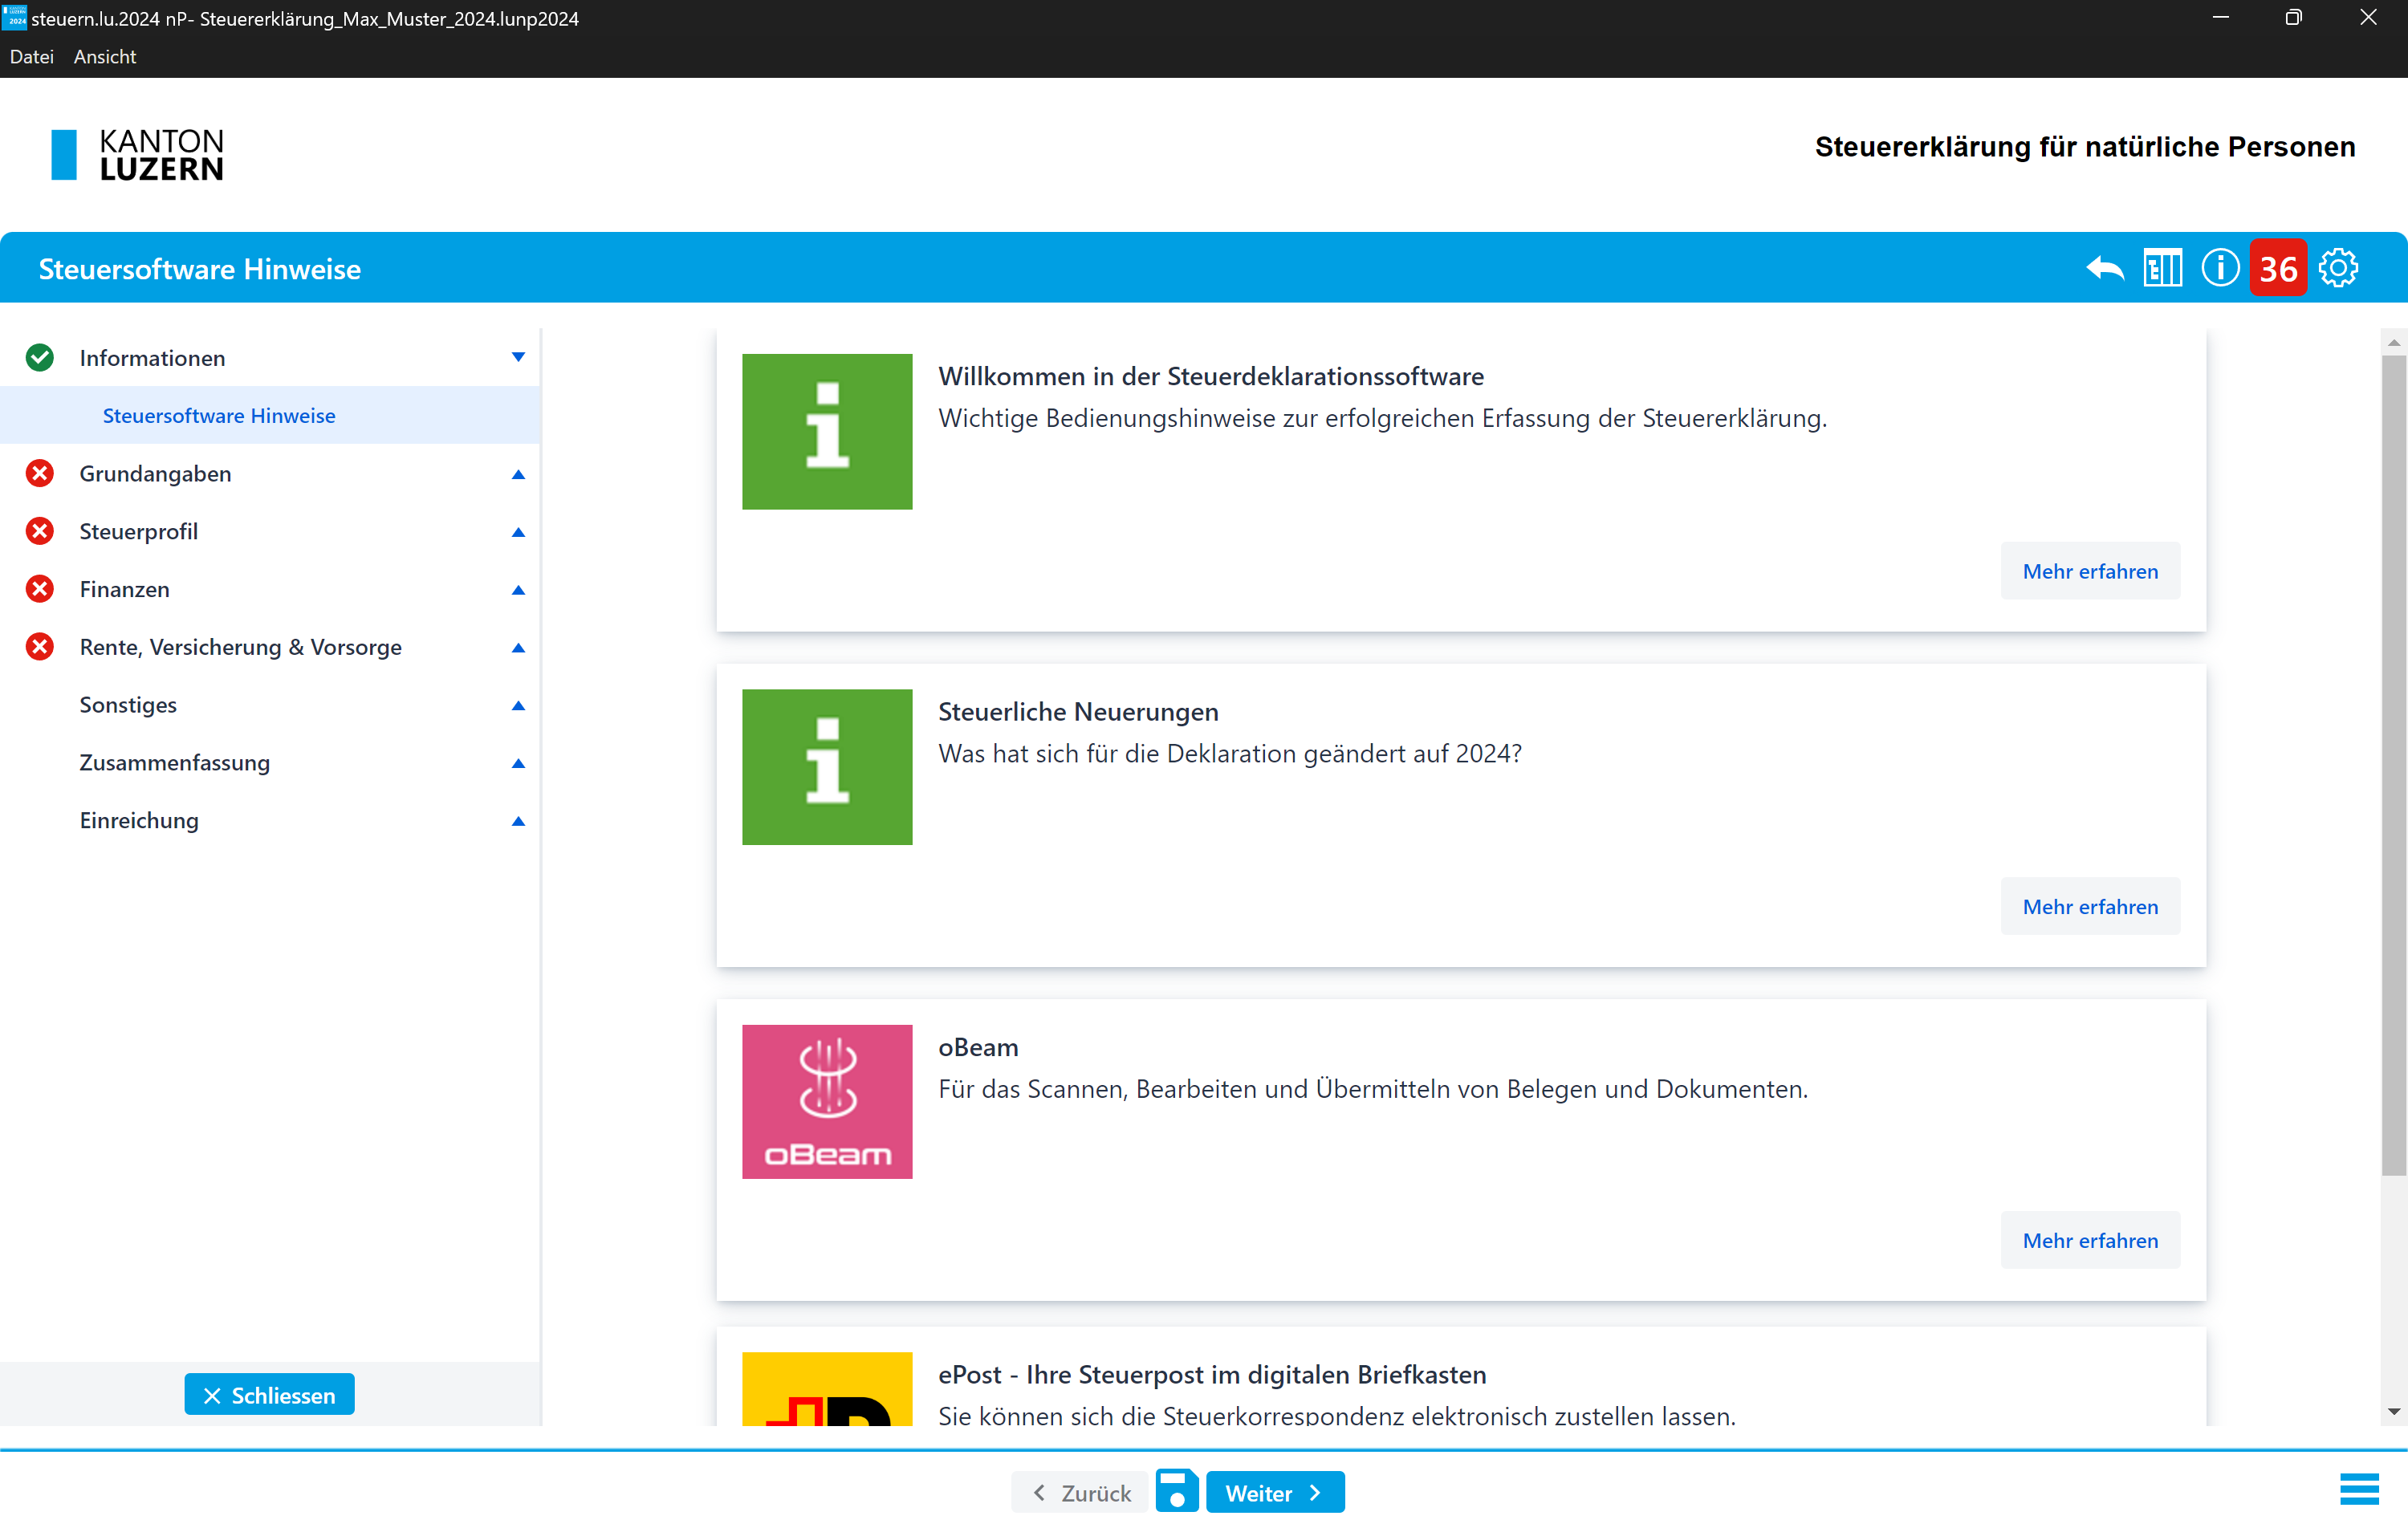Expand the Einreichung section arrow
The image size is (2408, 1524).
518,821
